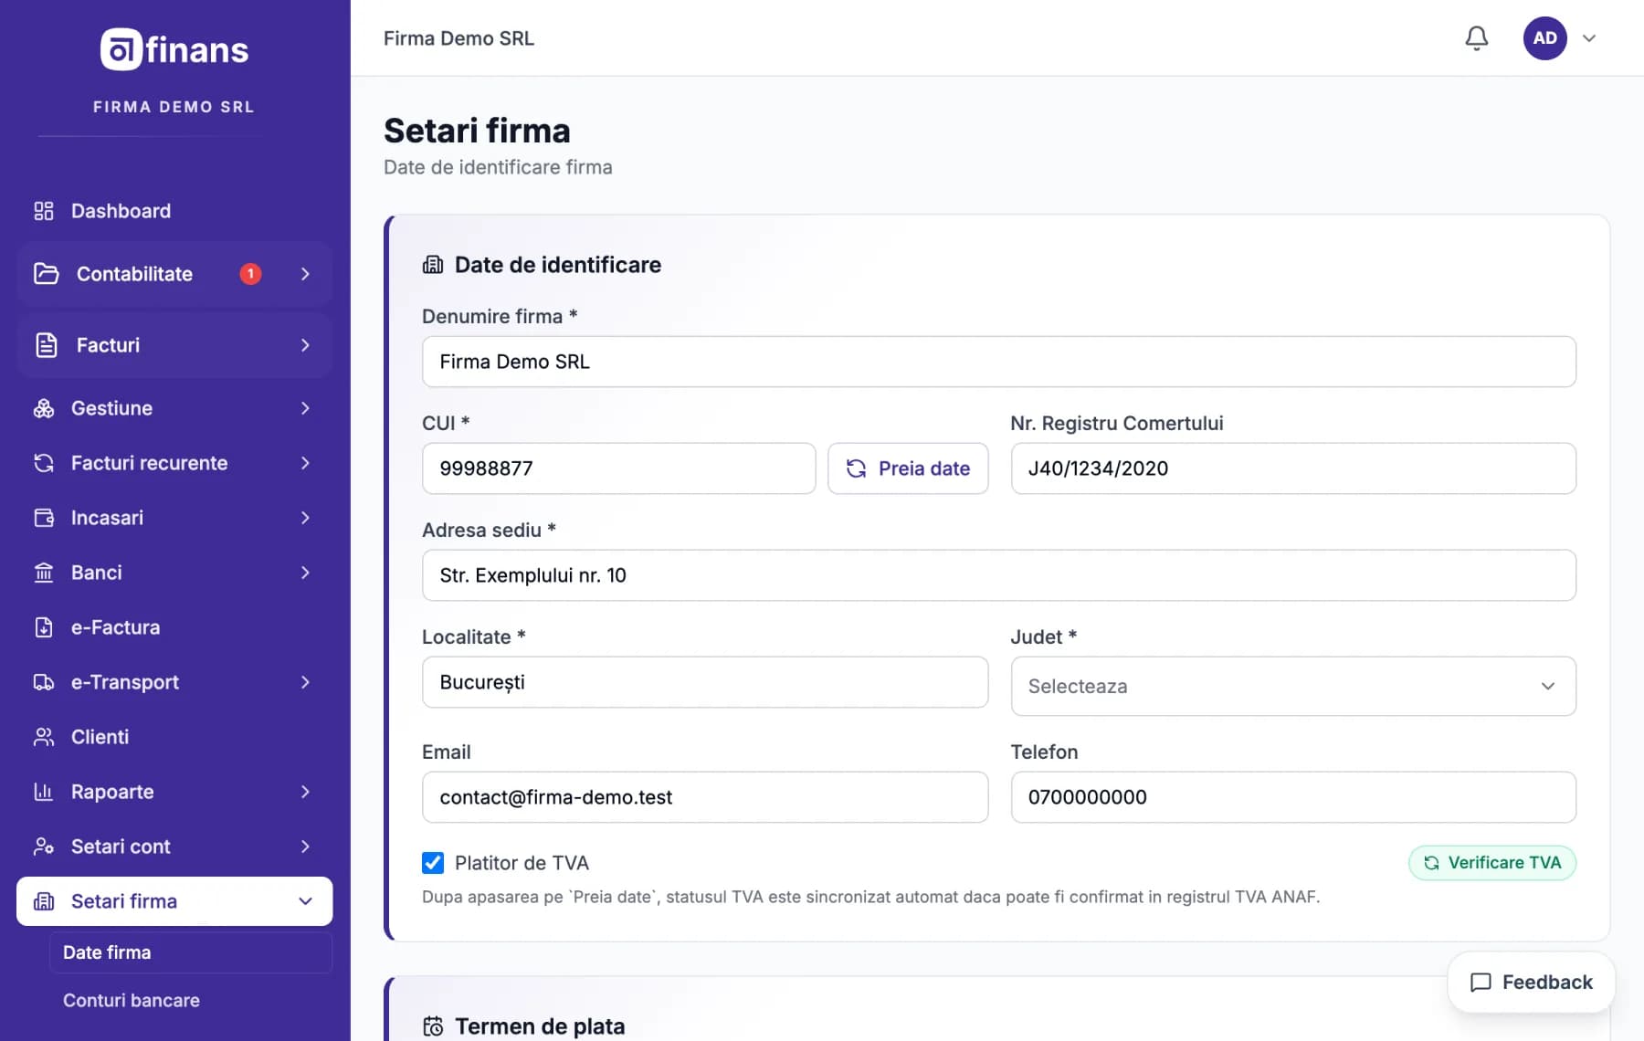Expand the Rapoarte submenu chevron

(x=305, y=792)
